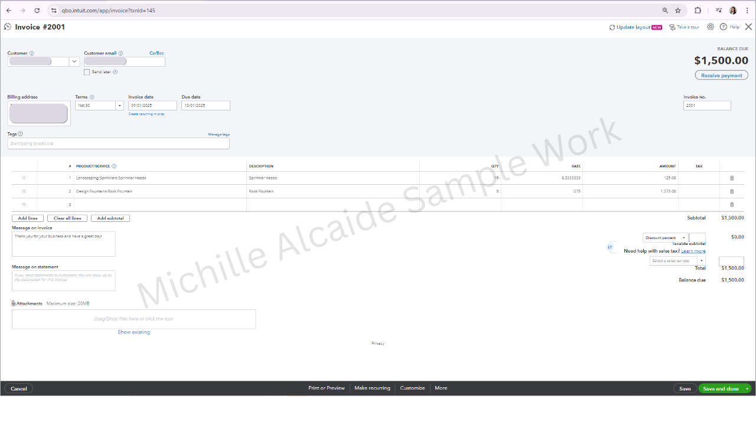
Task: Tick the Send later checkbox
Action: pyautogui.click(x=87, y=72)
